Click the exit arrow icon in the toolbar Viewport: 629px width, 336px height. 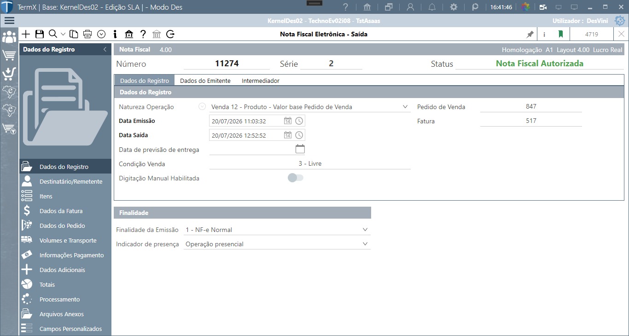coord(170,34)
